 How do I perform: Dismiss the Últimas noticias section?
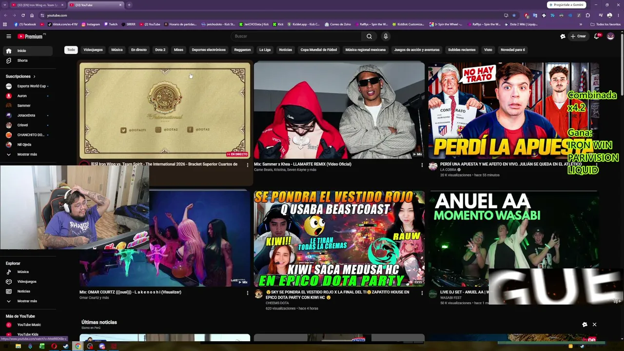[x=594, y=325]
